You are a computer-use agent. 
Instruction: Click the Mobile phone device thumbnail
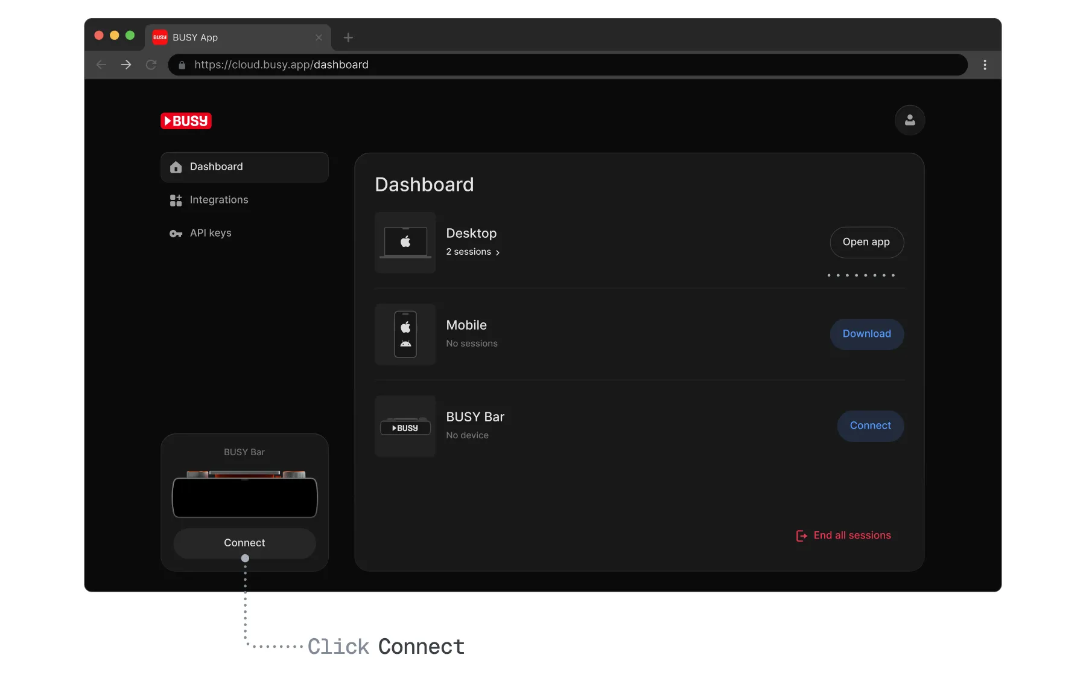405,334
